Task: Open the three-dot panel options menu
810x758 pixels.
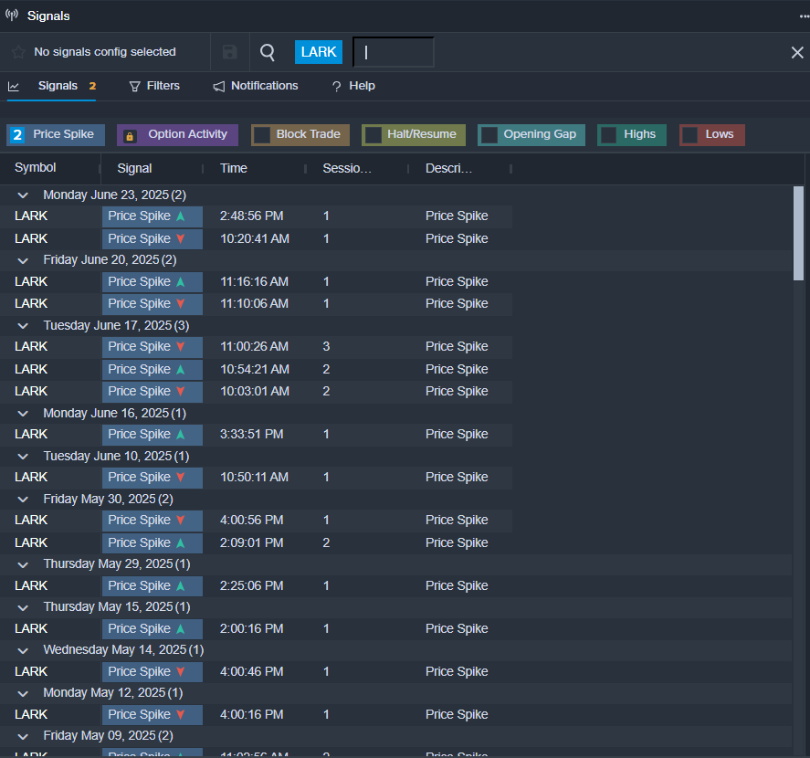Action: [804, 16]
